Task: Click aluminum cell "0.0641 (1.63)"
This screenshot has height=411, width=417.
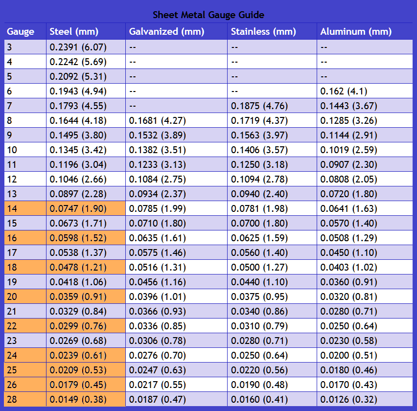Action: pyautogui.click(x=365, y=208)
